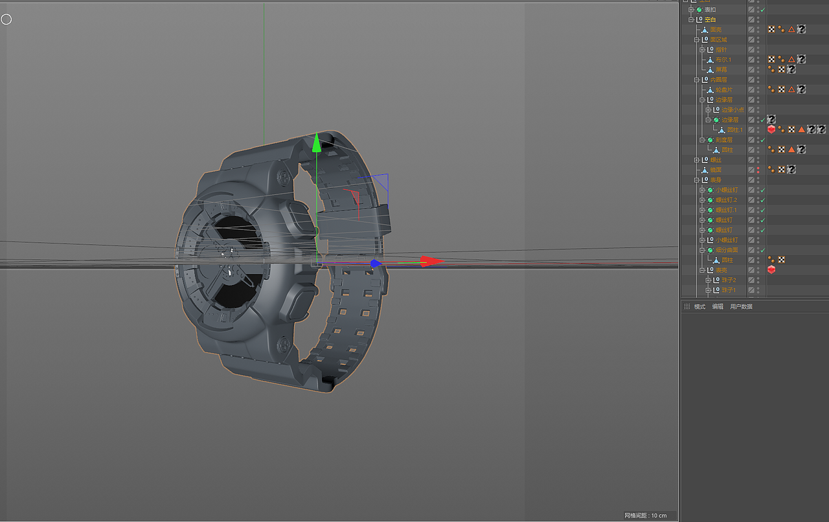Image resolution: width=829 pixels, height=522 pixels.
Task: Select the 细分曲面 object in the tree
Action: pos(727,250)
